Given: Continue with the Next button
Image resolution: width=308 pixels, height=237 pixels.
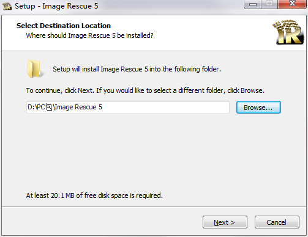Looking at the screenshot, I should 225,222.
